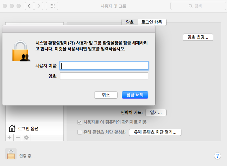
Task: Click the back navigation arrow
Action: pyautogui.click(x=29, y=6)
